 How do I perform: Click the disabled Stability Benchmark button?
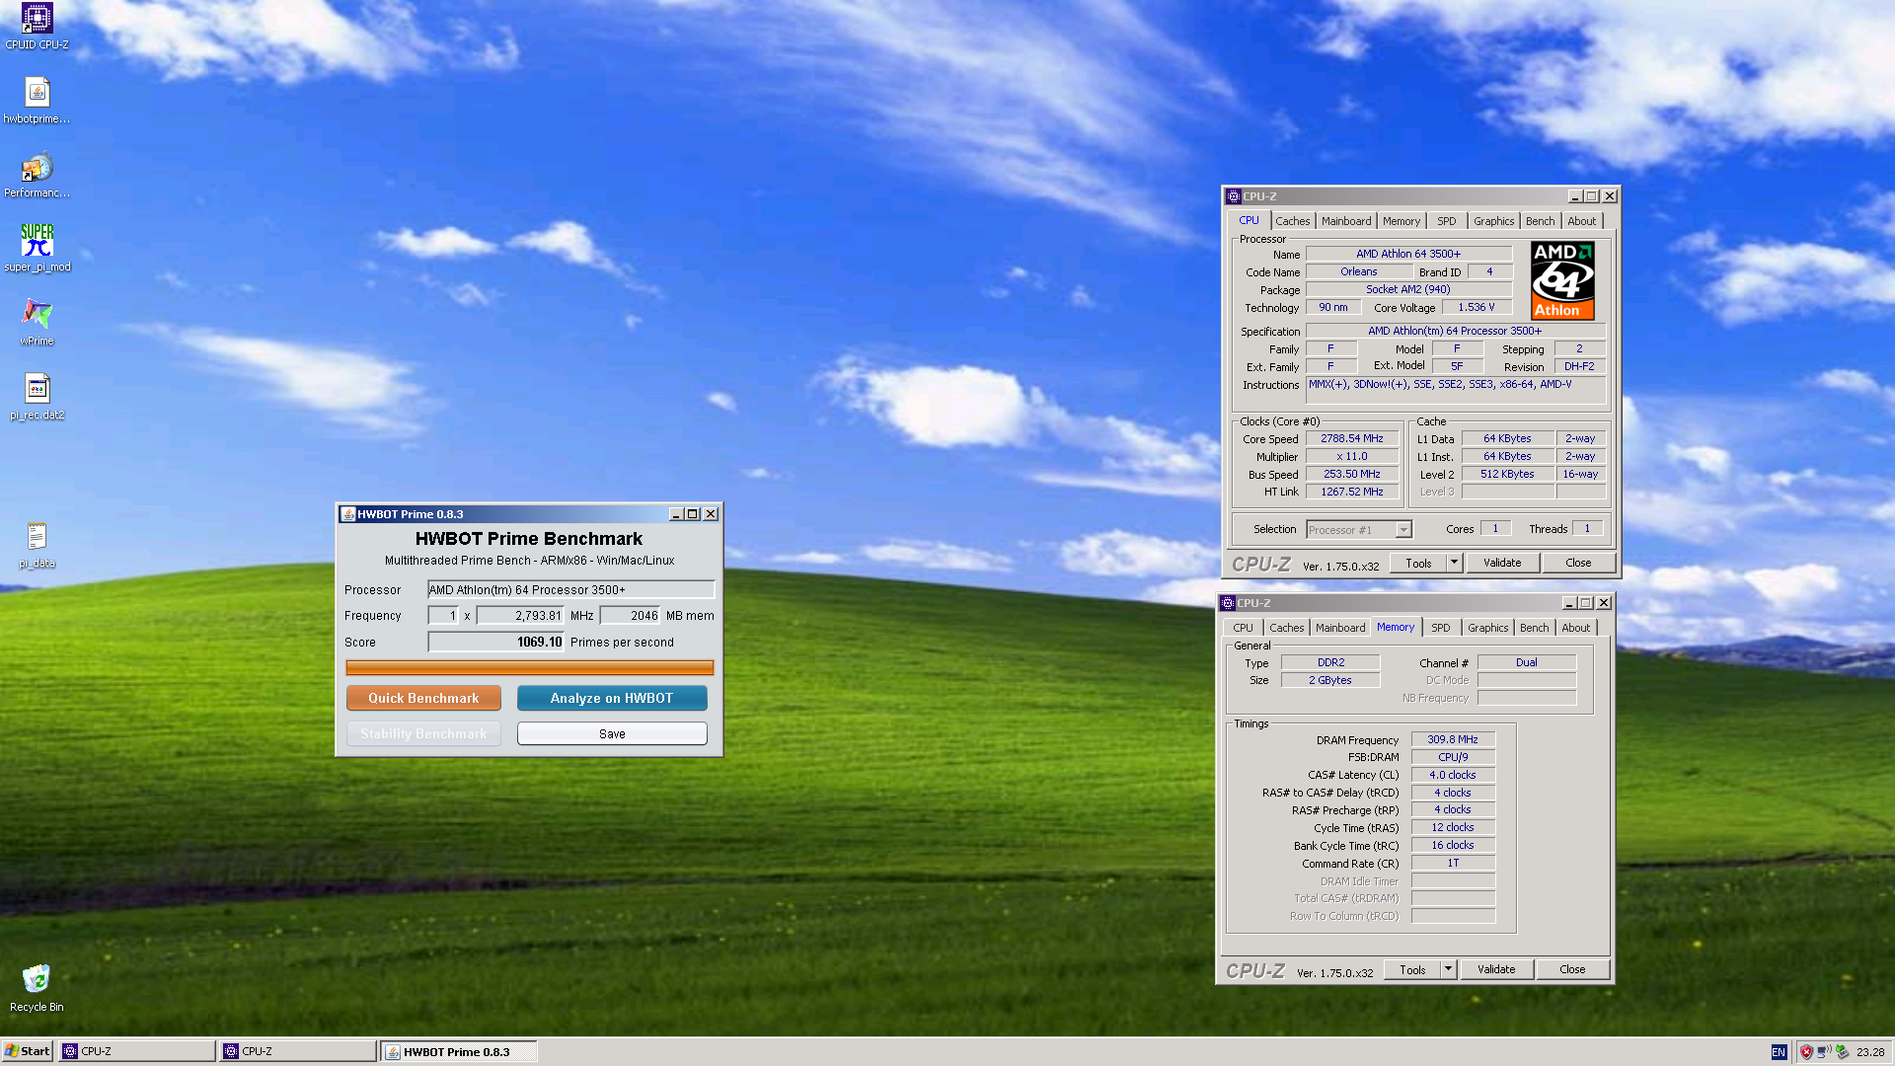[423, 733]
